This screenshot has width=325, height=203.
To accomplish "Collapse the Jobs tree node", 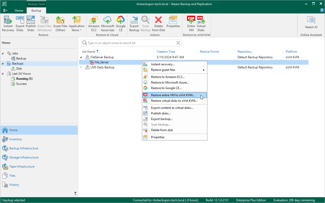I will [3, 53].
